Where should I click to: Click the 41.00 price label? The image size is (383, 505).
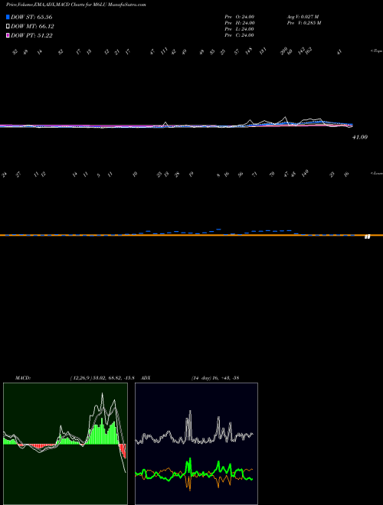click(360, 137)
